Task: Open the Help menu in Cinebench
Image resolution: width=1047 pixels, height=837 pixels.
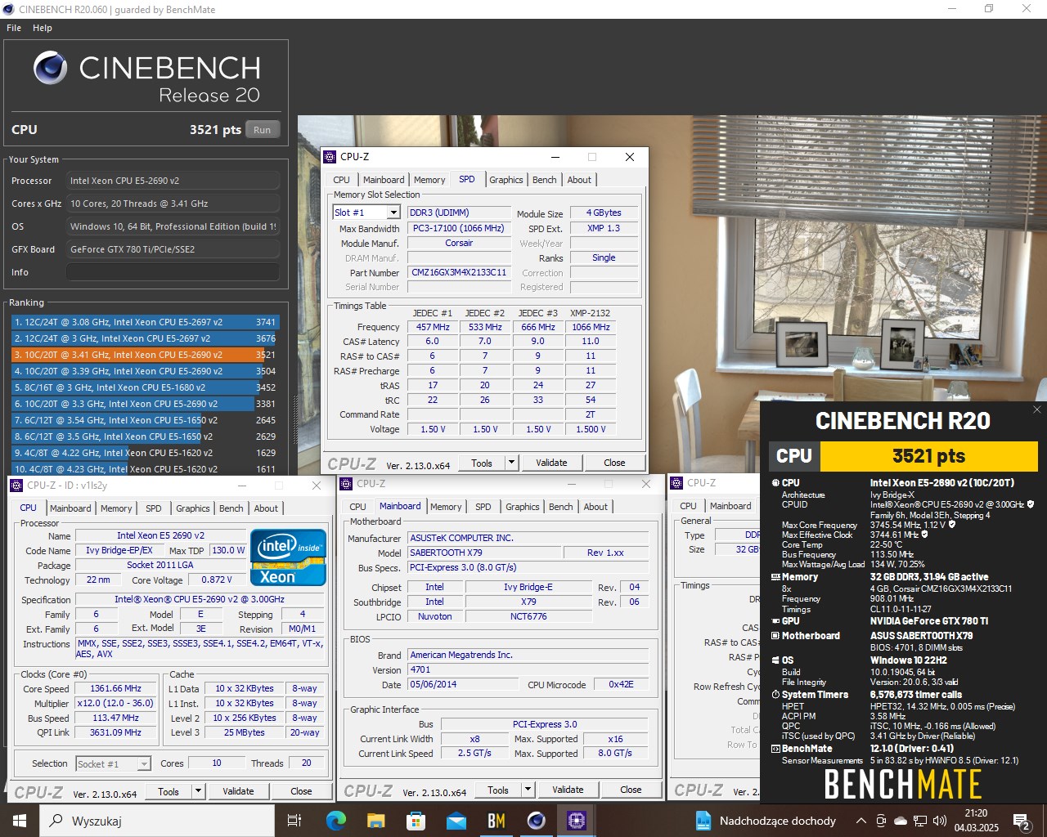Action: pos(43,28)
